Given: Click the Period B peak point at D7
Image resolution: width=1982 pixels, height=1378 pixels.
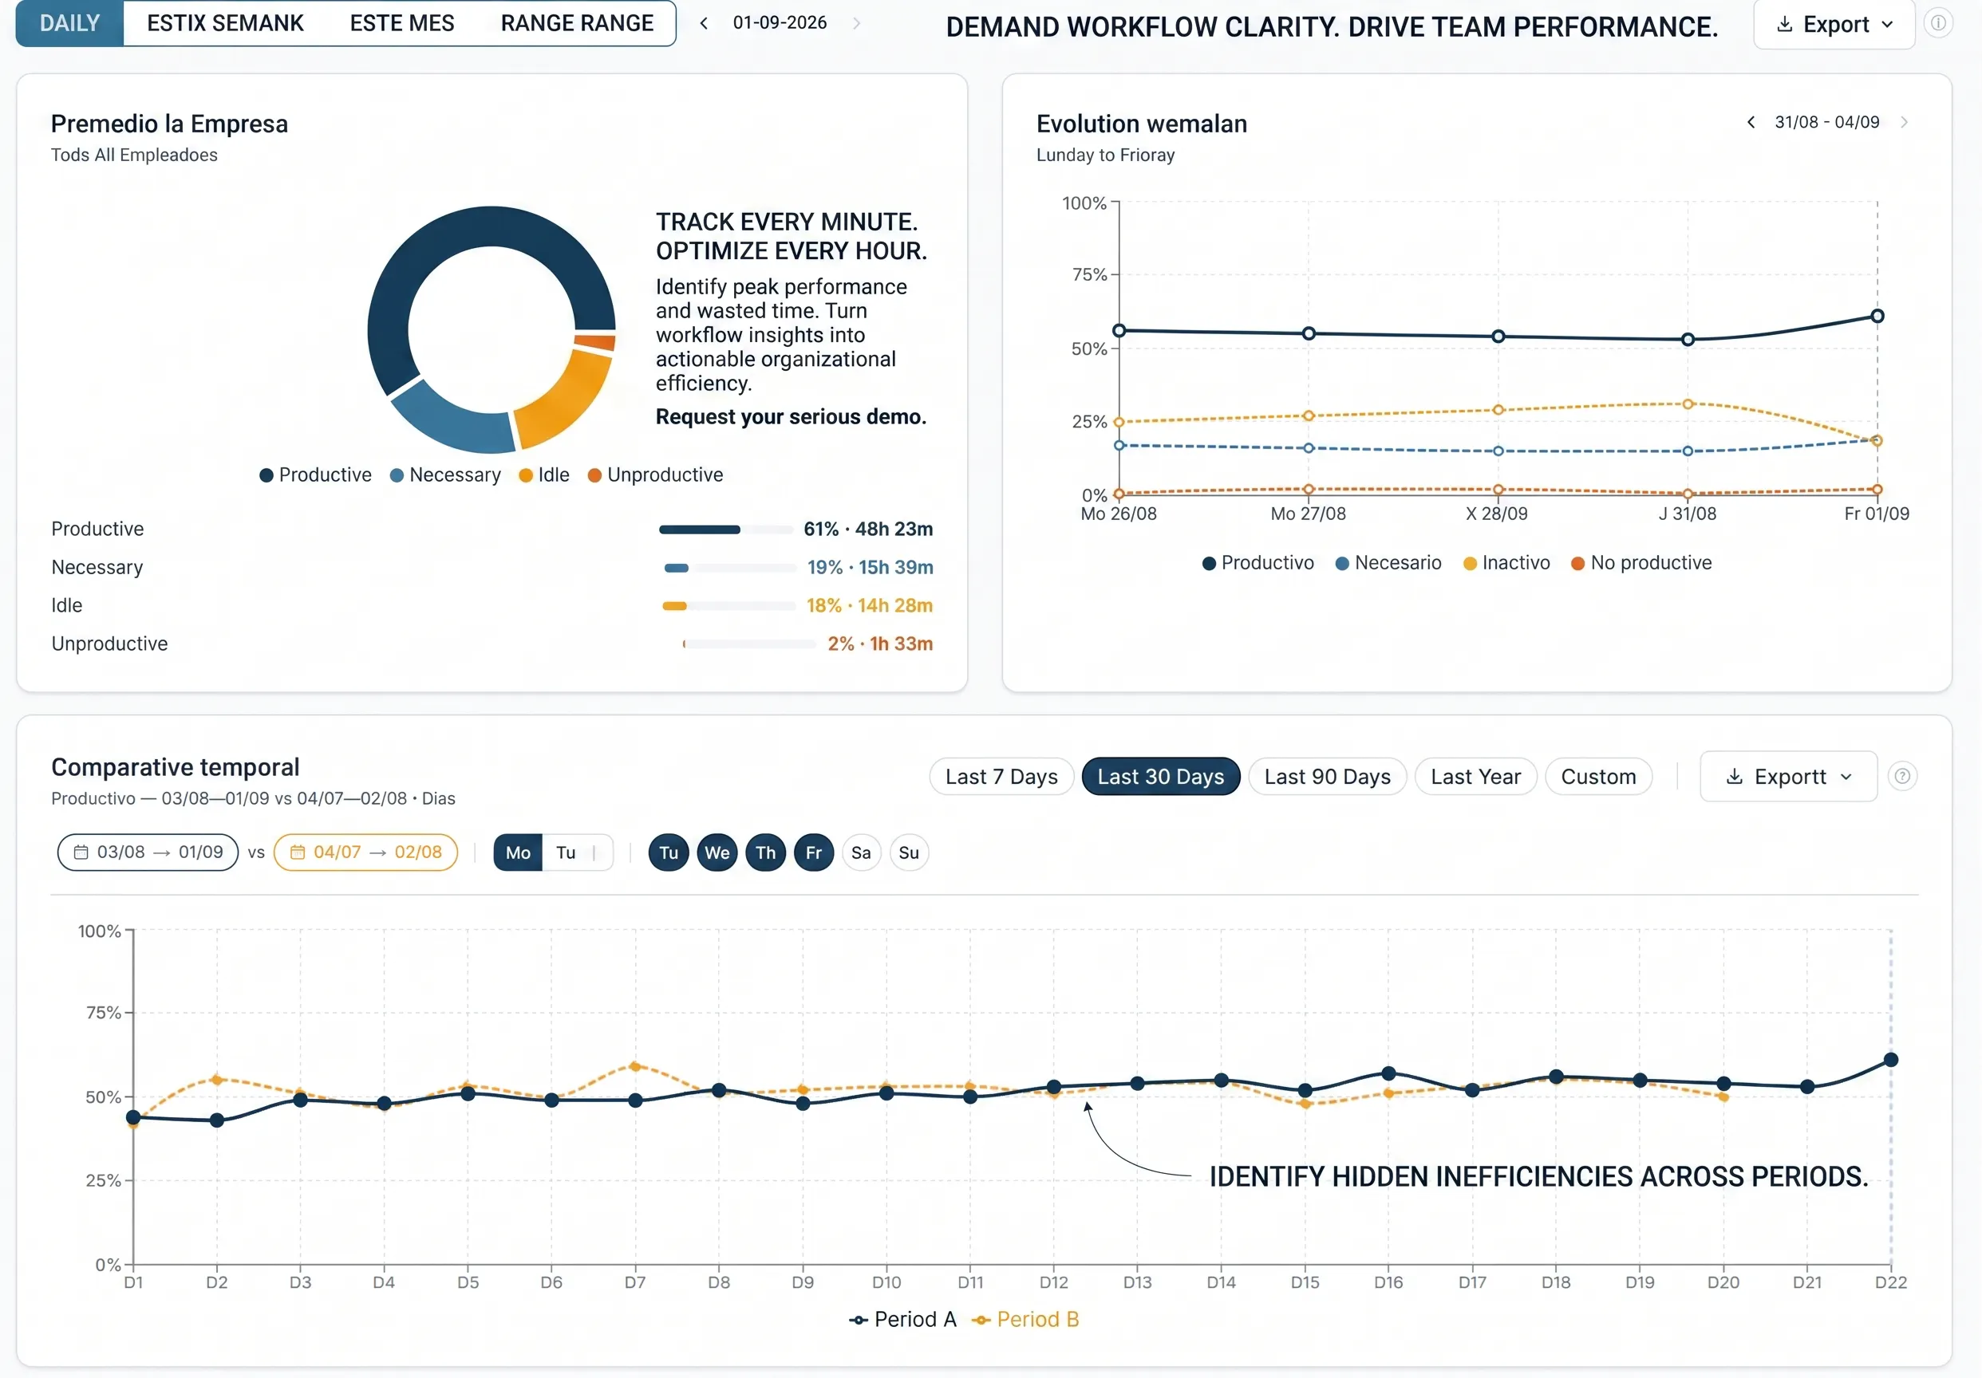Looking at the screenshot, I should click(634, 1066).
